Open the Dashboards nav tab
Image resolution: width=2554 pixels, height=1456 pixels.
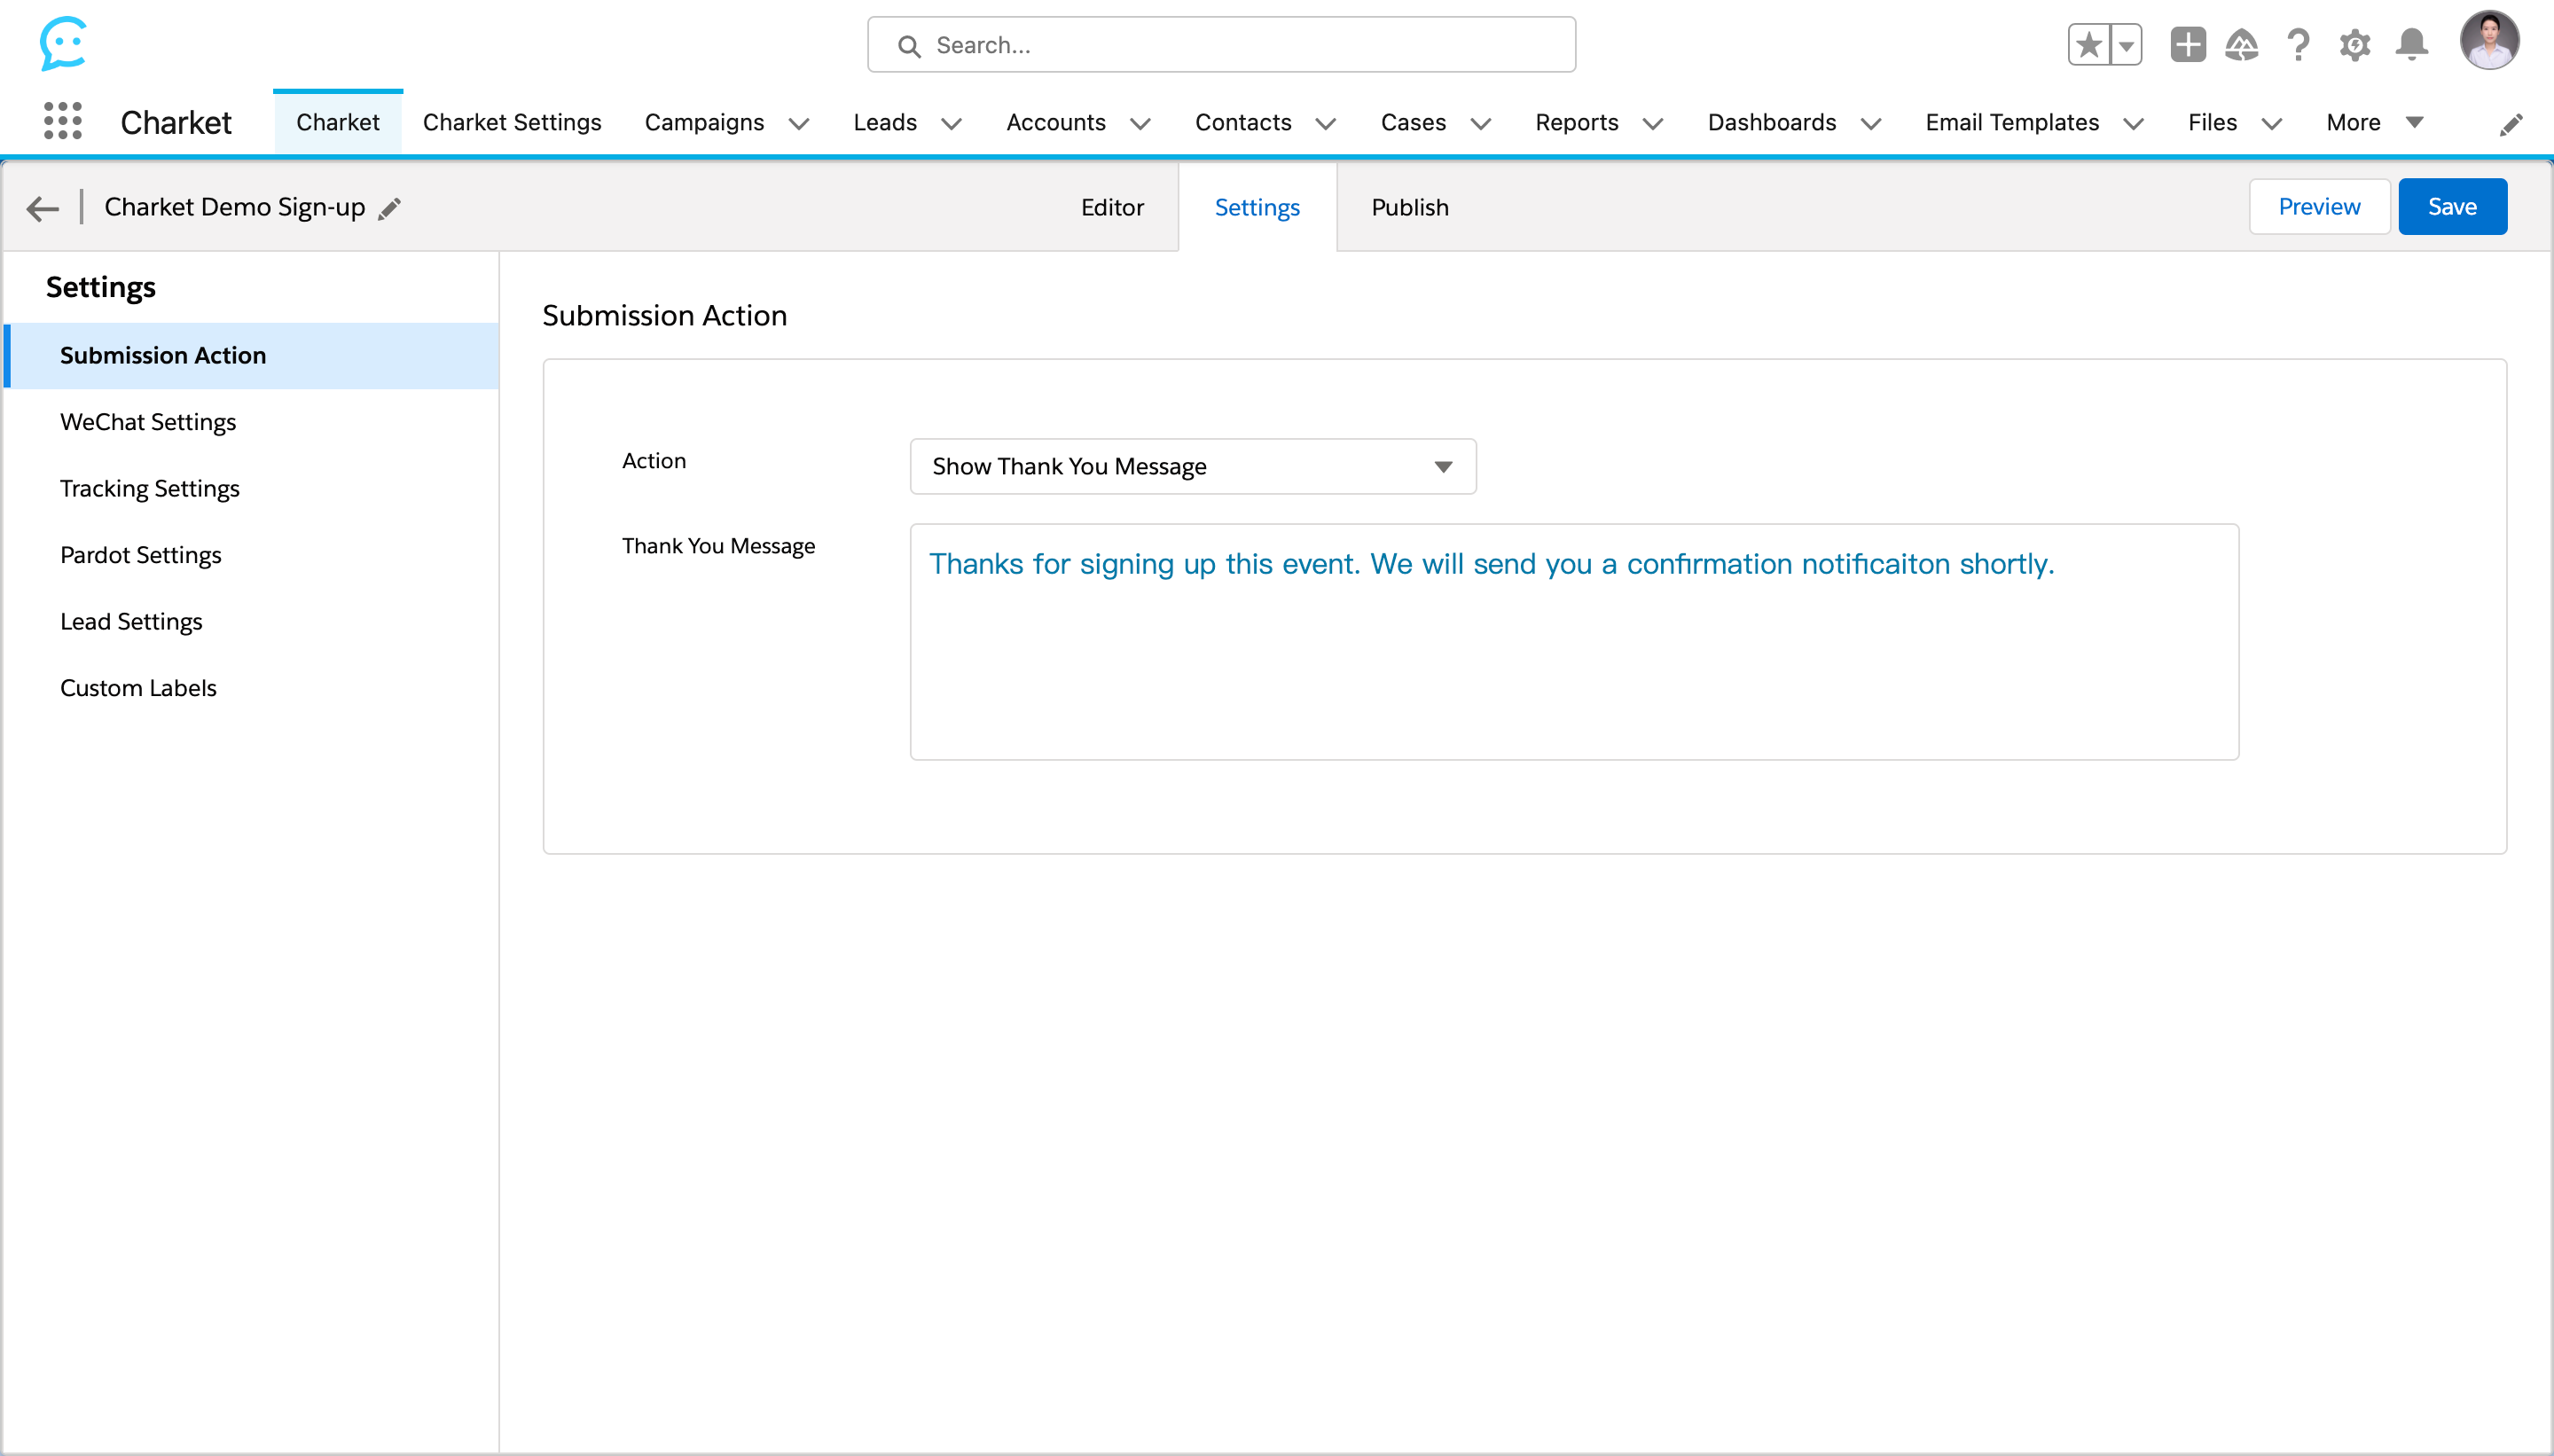coord(1771,122)
